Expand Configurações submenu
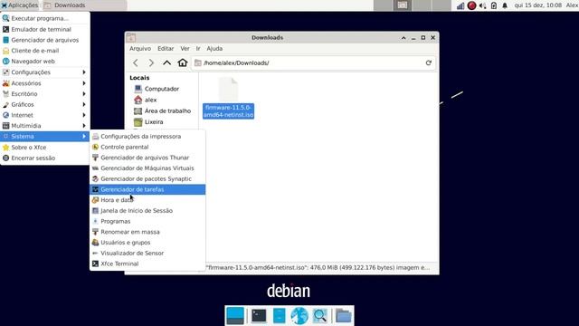This screenshot has height=326, width=579. click(x=44, y=72)
